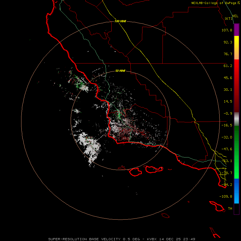Click the 30.1 velocity scale value
The height and width of the screenshot is (241, 241).
[228, 90]
